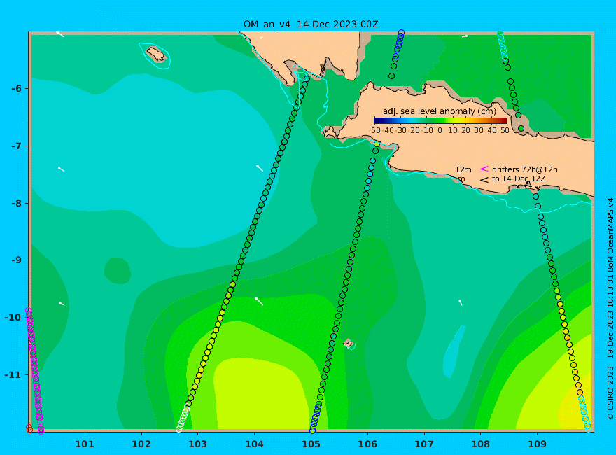Viewport: 616px width, 455px height.
Task: Click the latitude label -9
Action: click(17, 260)
